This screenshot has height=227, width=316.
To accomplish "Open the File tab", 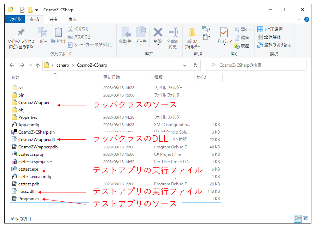I will tap(14, 19).
